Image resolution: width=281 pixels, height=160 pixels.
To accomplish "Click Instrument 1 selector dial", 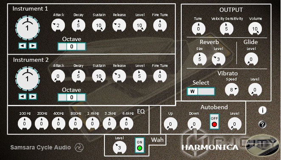I will pos(28,28).
